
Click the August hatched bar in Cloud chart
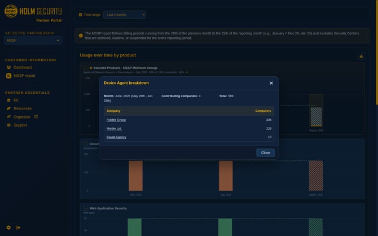click(x=316, y=176)
